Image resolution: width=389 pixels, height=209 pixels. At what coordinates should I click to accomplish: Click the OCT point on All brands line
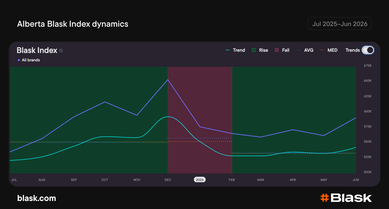(x=105, y=102)
